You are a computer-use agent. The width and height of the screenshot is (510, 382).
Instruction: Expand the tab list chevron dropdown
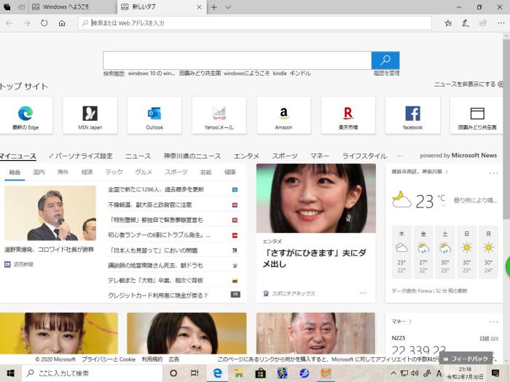tap(227, 7)
